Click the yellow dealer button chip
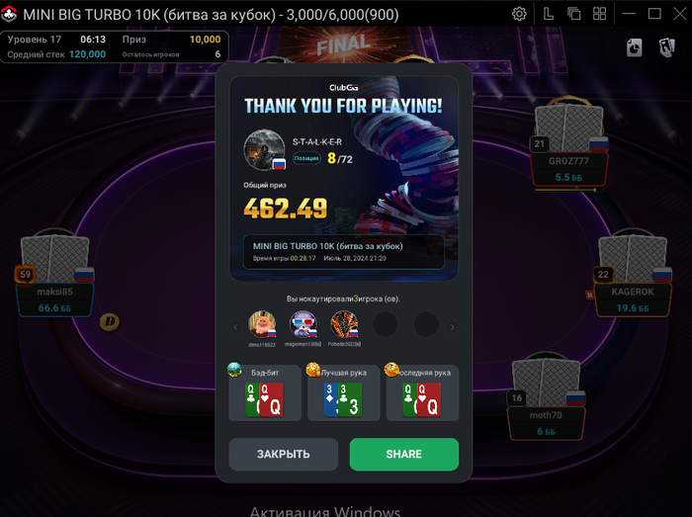The image size is (692, 517). [110, 321]
